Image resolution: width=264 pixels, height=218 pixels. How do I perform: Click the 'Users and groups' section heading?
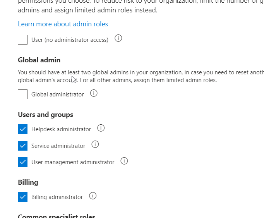(45, 115)
